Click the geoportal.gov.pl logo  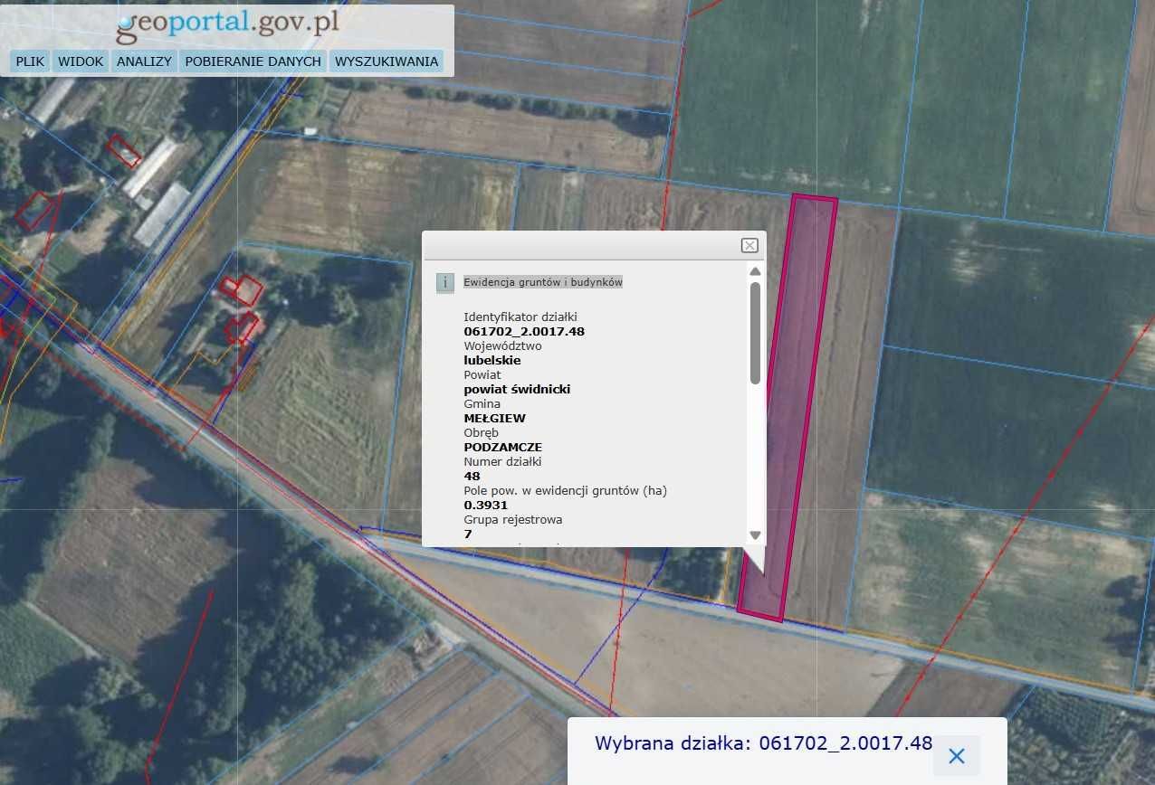pos(227,25)
